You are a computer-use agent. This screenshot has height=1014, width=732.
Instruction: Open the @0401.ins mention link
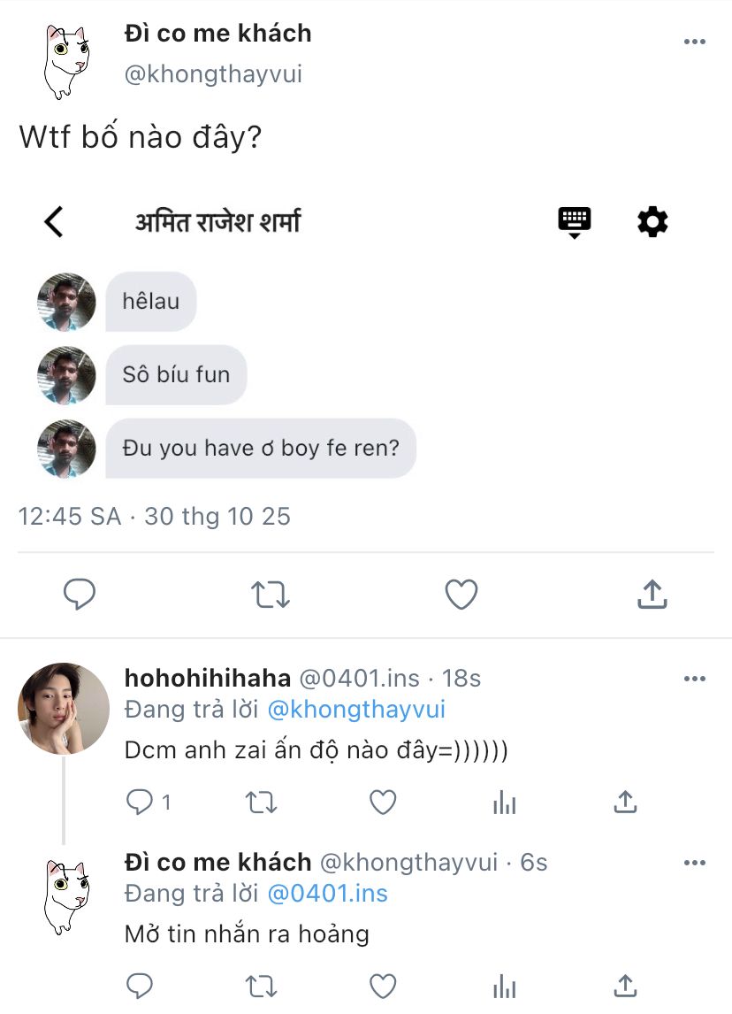click(x=327, y=894)
